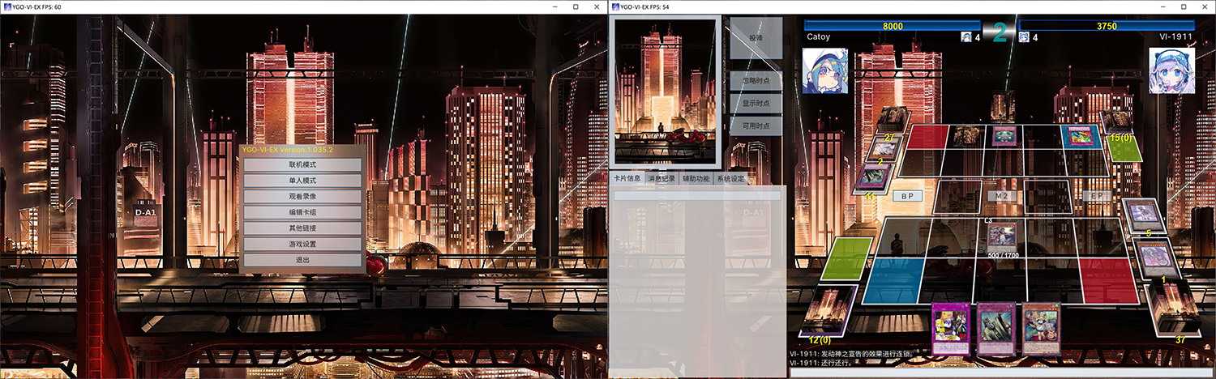Select the orange monster card in hand

tap(1041, 329)
